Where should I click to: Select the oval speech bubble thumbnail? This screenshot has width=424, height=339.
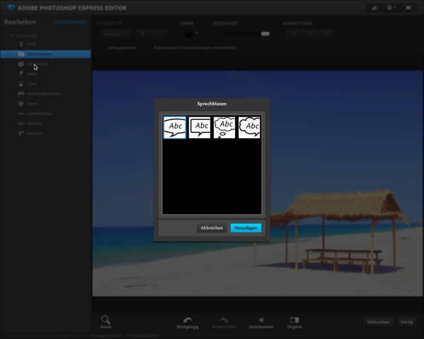[x=175, y=127]
